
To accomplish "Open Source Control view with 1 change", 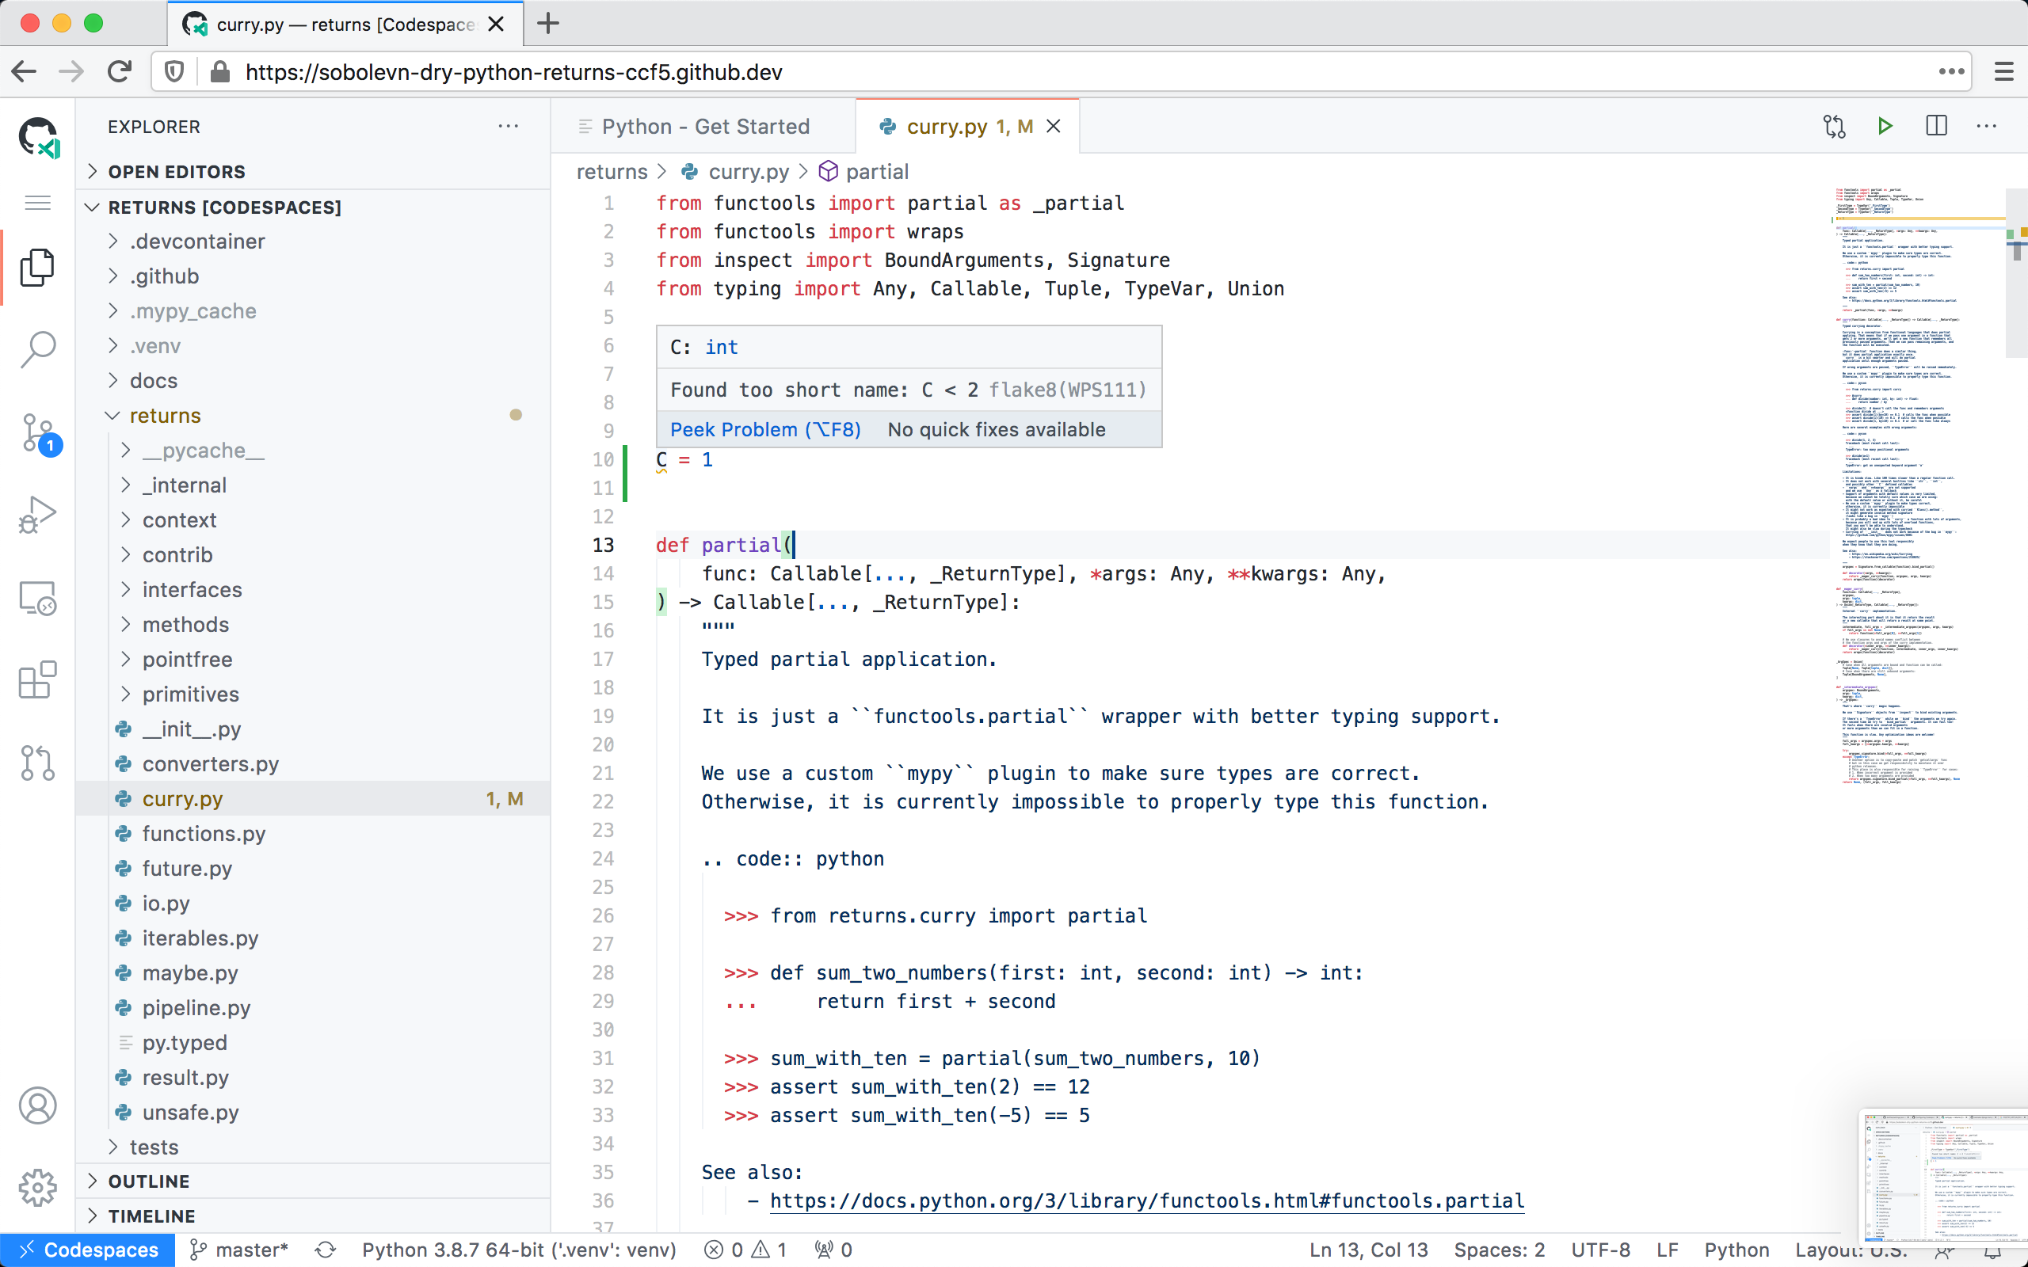I will (x=40, y=433).
